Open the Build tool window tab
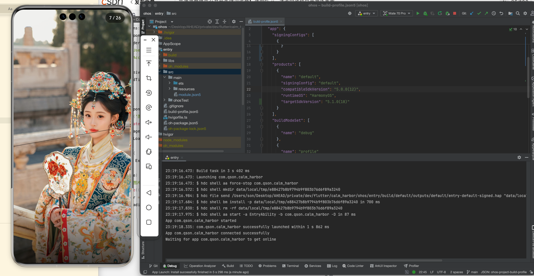Image resolution: width=534 pixels, height=276 pixels. click(228, 266)
